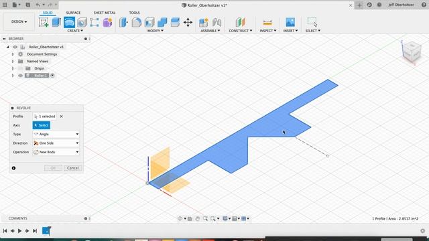Expand the Origin folder
429x241 pixels.
(x=13, y=68)
